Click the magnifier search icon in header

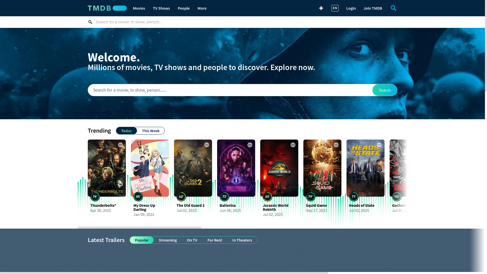(393, 8)
